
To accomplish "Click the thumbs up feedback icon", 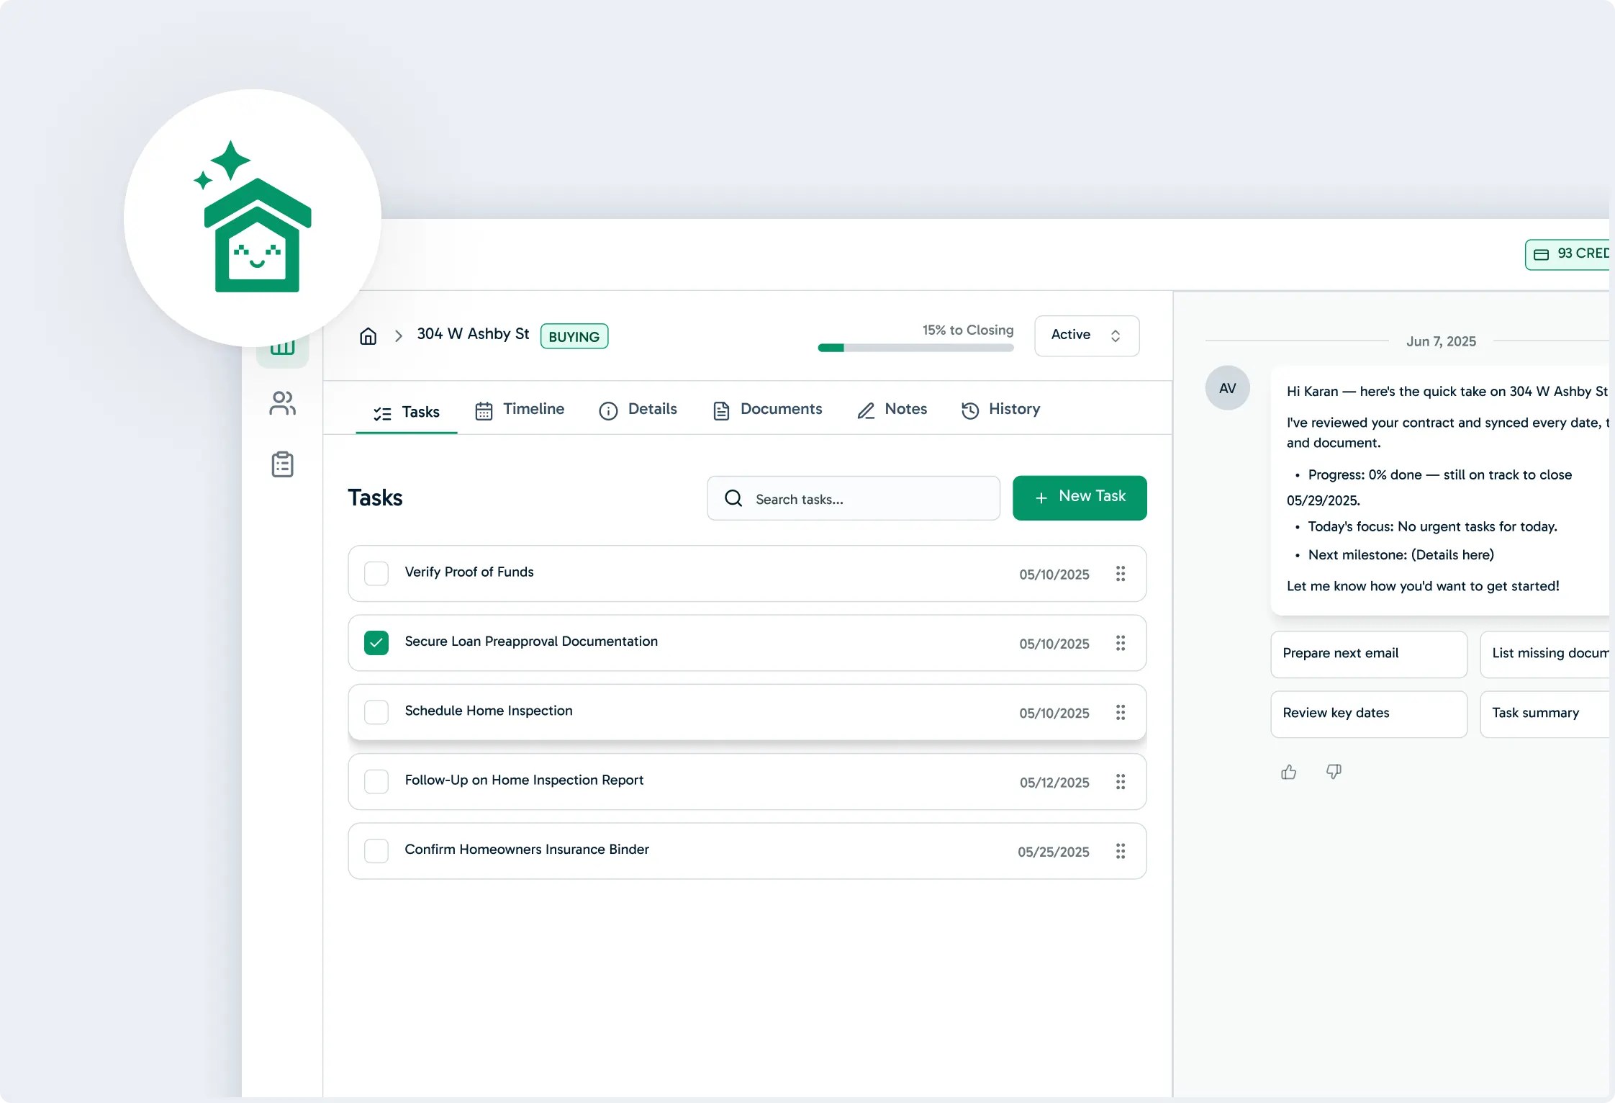I will [x=1288, y=772].
